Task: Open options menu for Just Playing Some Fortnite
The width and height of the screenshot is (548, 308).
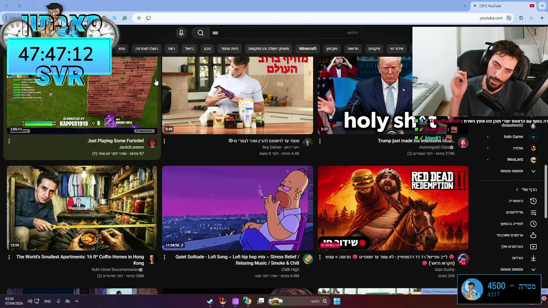Action: click(x=9, y=141)
